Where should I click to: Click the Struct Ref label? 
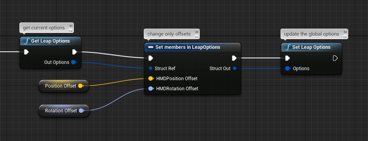[165, 69]
